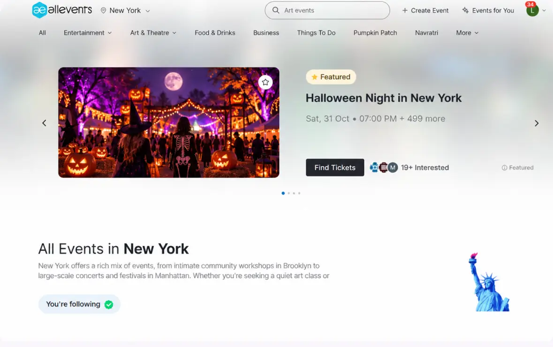The width and height of the screenshot is (553, 347).
Task: Open the Pumpkin Patch category
Action: (375, 33)
